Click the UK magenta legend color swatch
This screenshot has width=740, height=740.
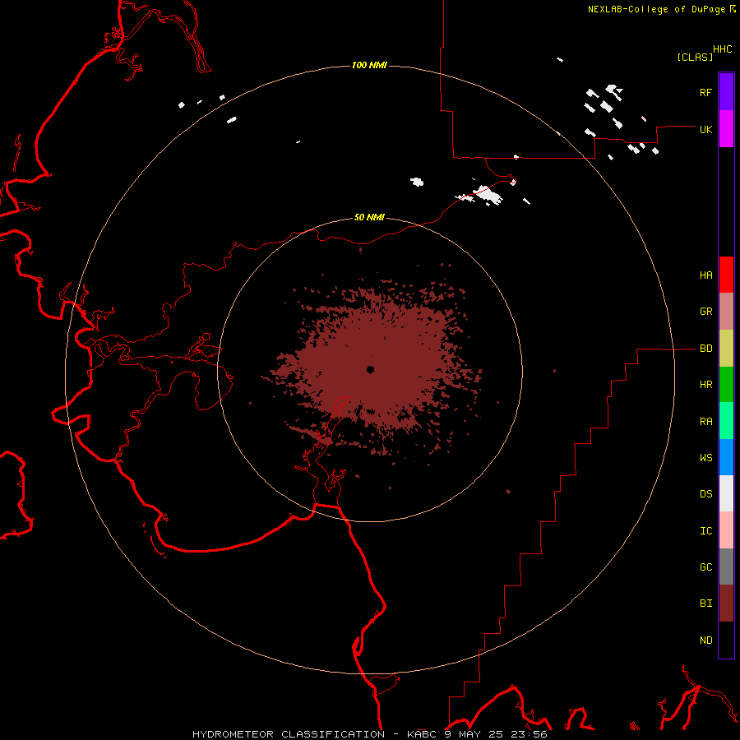point(726,129)
